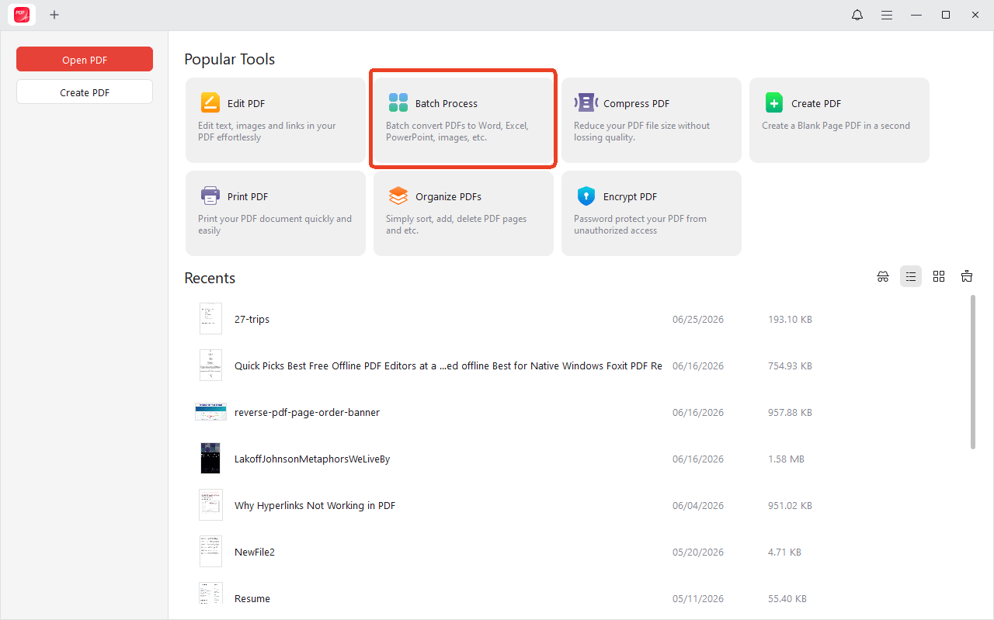Select the 27-trips file name
This screenshot has width=994, height=620.
[252, 319]
